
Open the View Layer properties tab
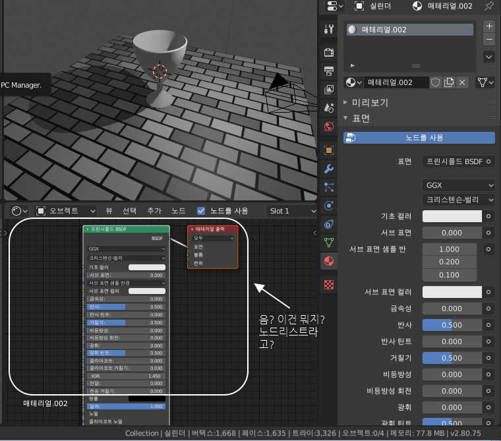click(x=329, y=89)
